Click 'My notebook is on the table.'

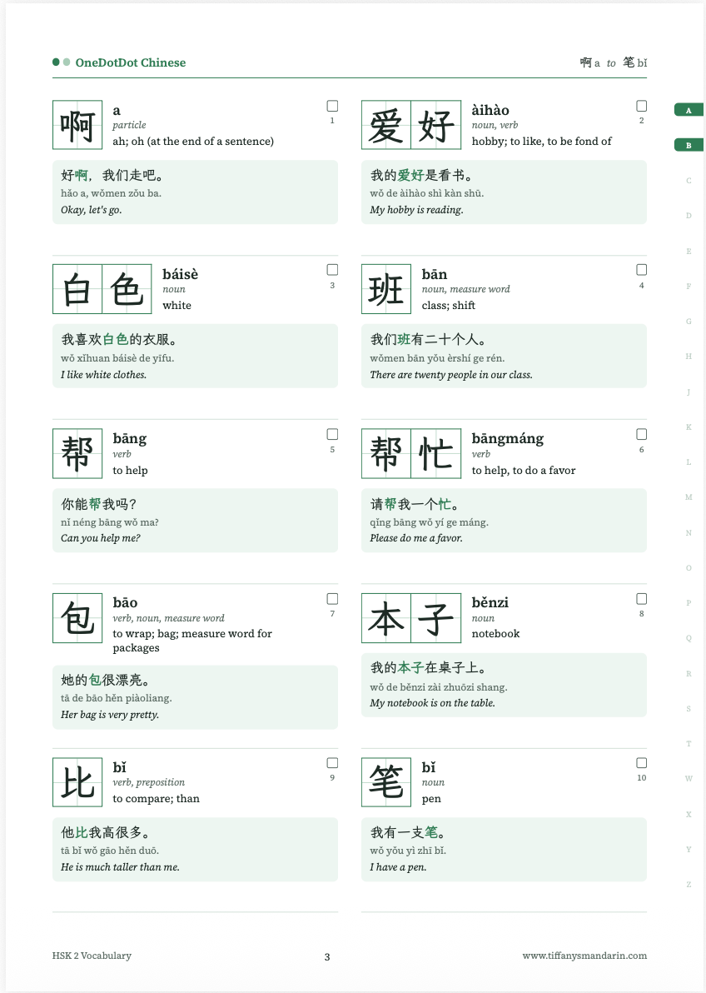pyautogui.click(x=432, y=703)
